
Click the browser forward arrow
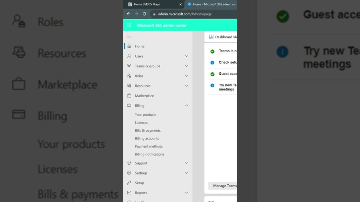click(136, 14)
